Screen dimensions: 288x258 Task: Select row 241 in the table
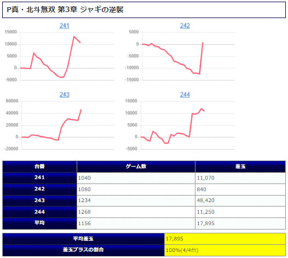144,178
